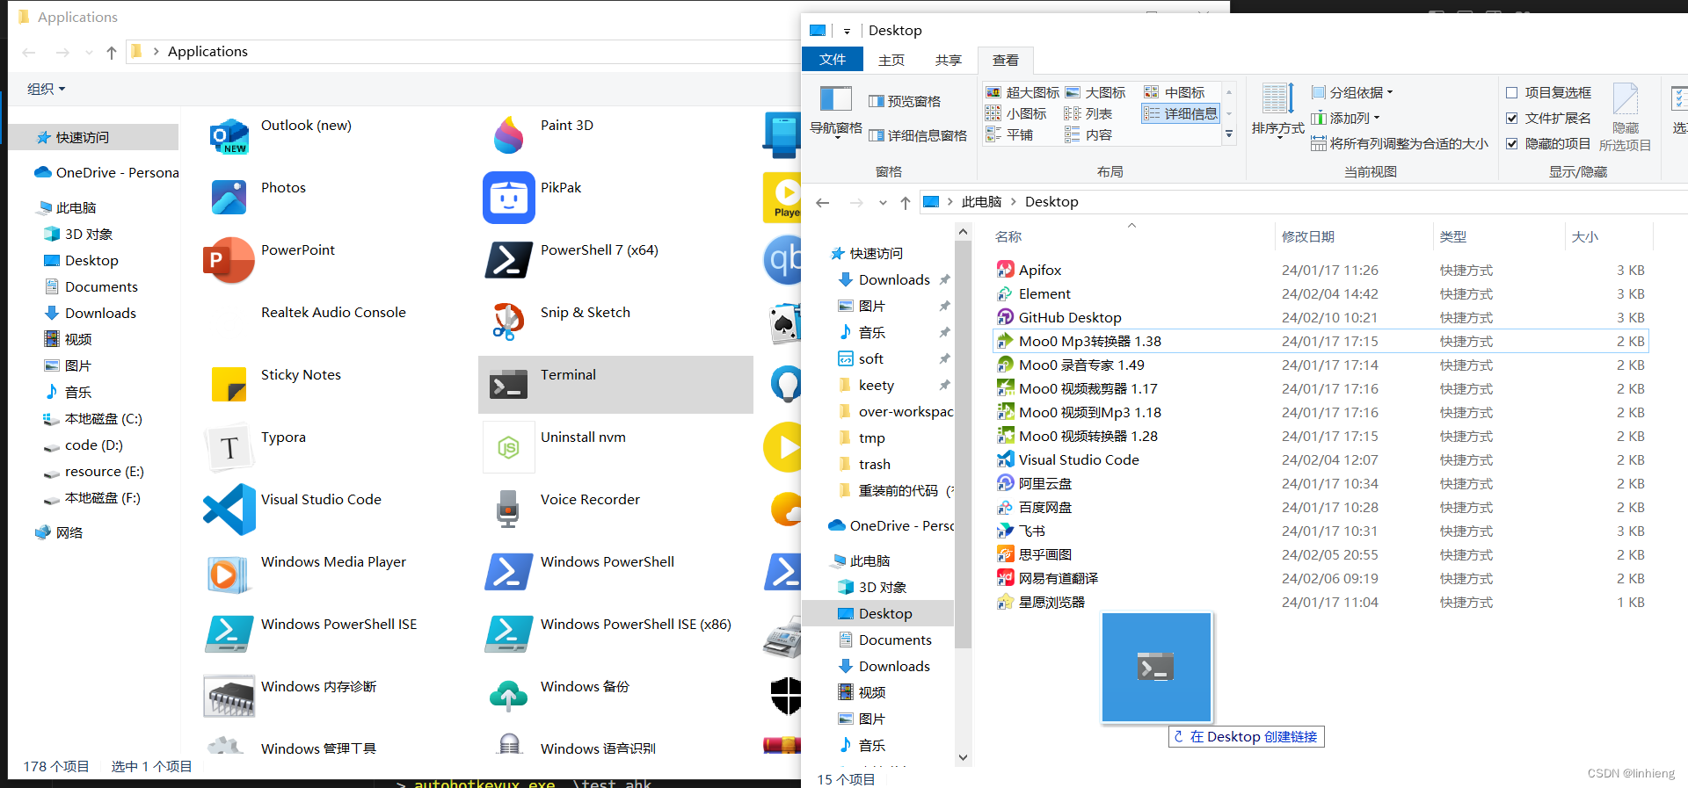The height and width of the screenshot is (788, 1688).
Task: Click the navigation pane scrollbar down arrow
Action: (963, 757)
